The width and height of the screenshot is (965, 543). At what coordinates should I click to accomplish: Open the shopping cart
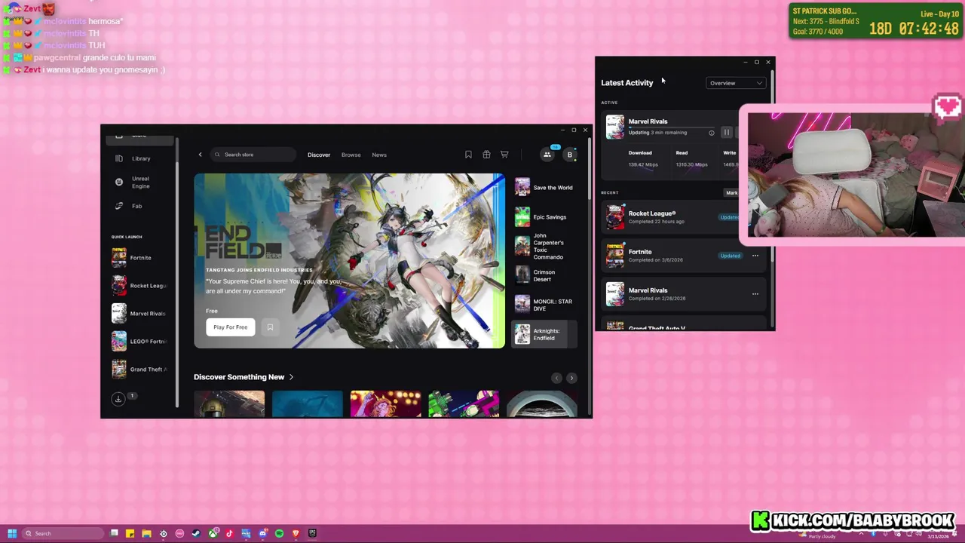(504, 155)
